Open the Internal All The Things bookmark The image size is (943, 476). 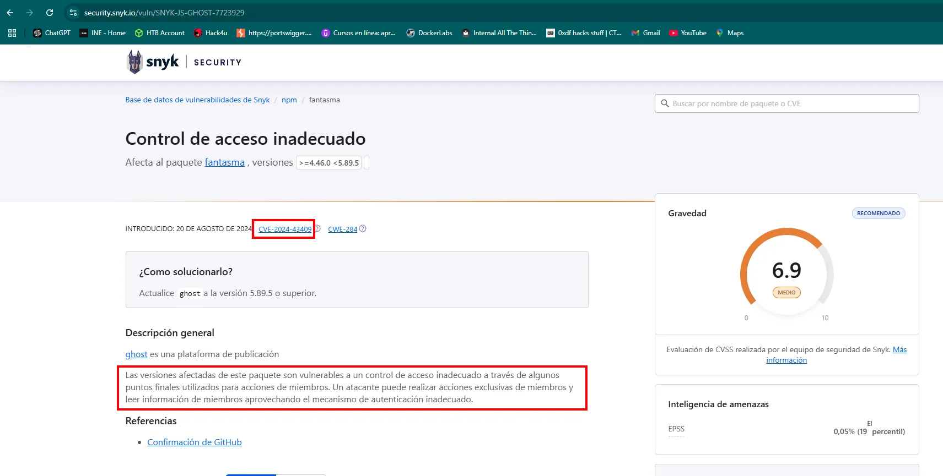click(x=499, y=33)
